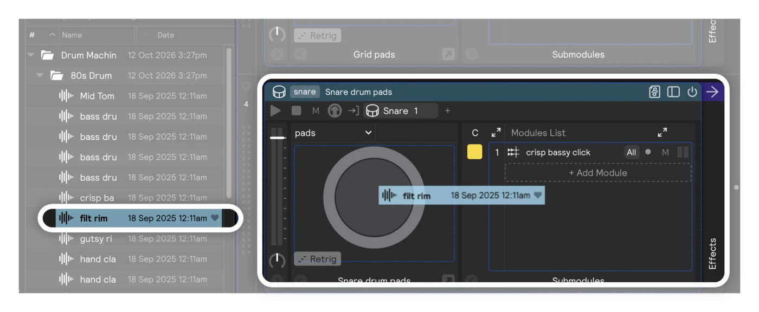Screen dimensions: 759x312
Task: Click the right arrow beside power icon
Action: coord(712,92)
